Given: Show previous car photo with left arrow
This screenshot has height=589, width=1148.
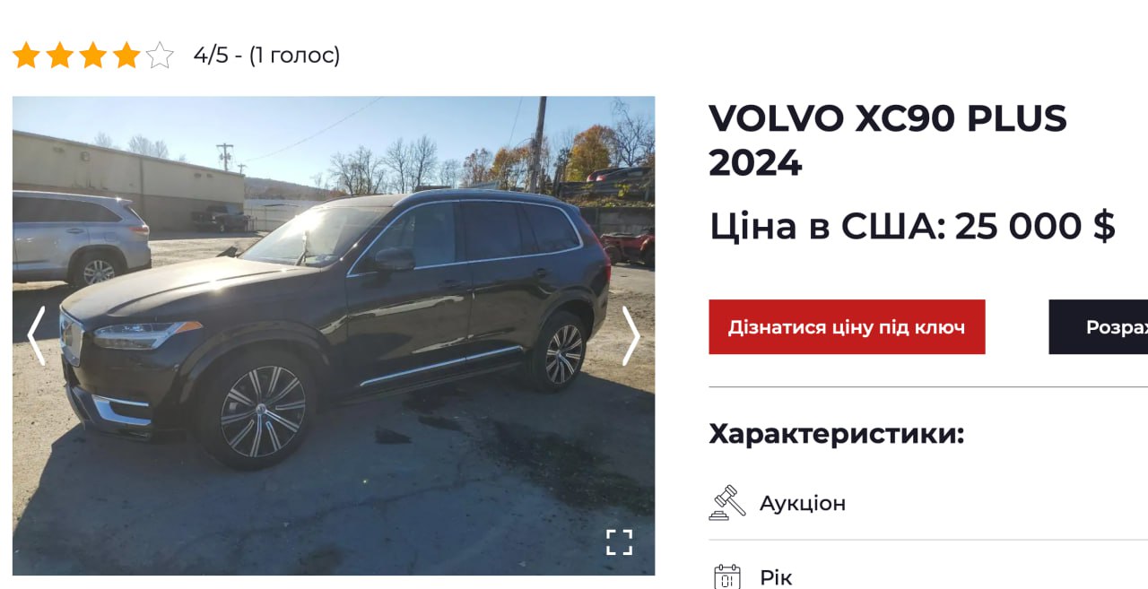Looking at the screenshot, I should coord(36,336).
